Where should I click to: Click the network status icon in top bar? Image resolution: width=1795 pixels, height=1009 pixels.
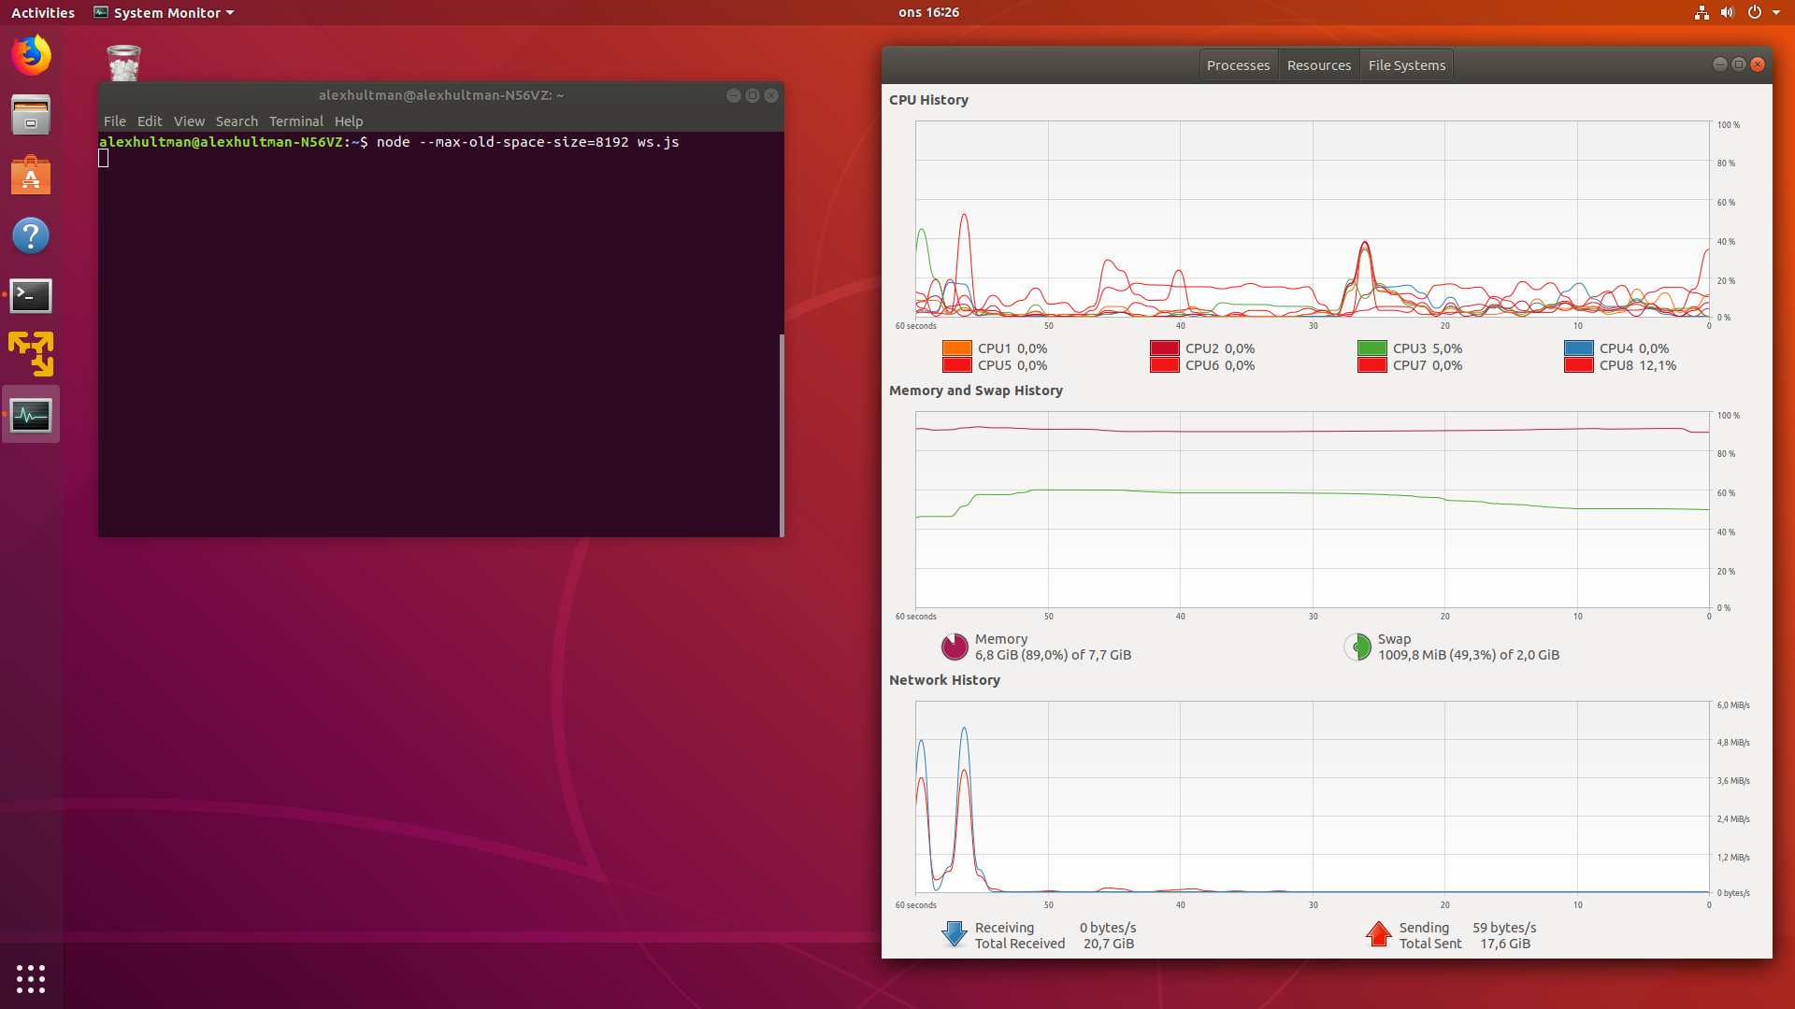(x=1702, y=12)
